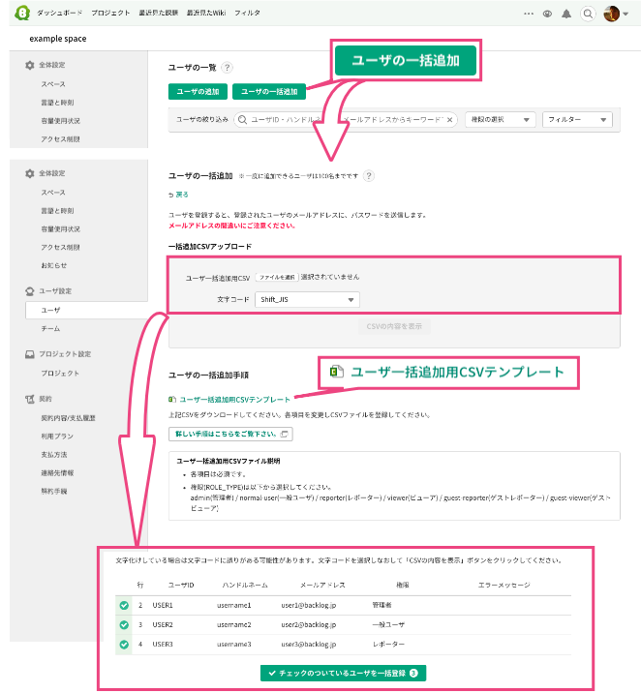Open ダッシュボード in the top navigation
641x693 pixels.
(59, 14)
